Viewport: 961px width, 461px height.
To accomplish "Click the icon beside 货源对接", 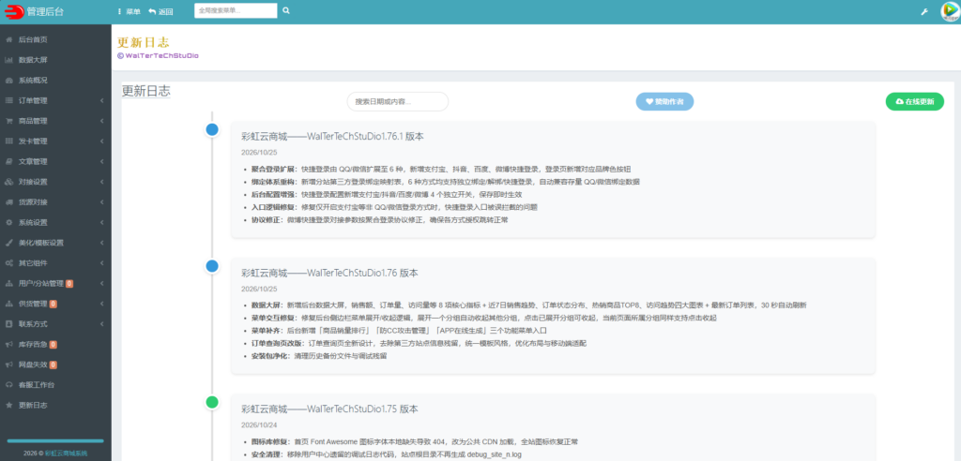I will tap(8, 202).
